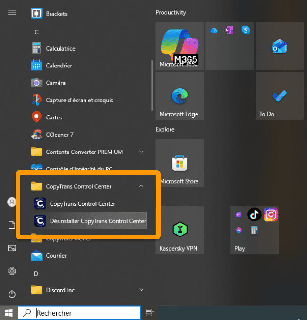
Task: Click the letter D section header
Action: point(36,274)
